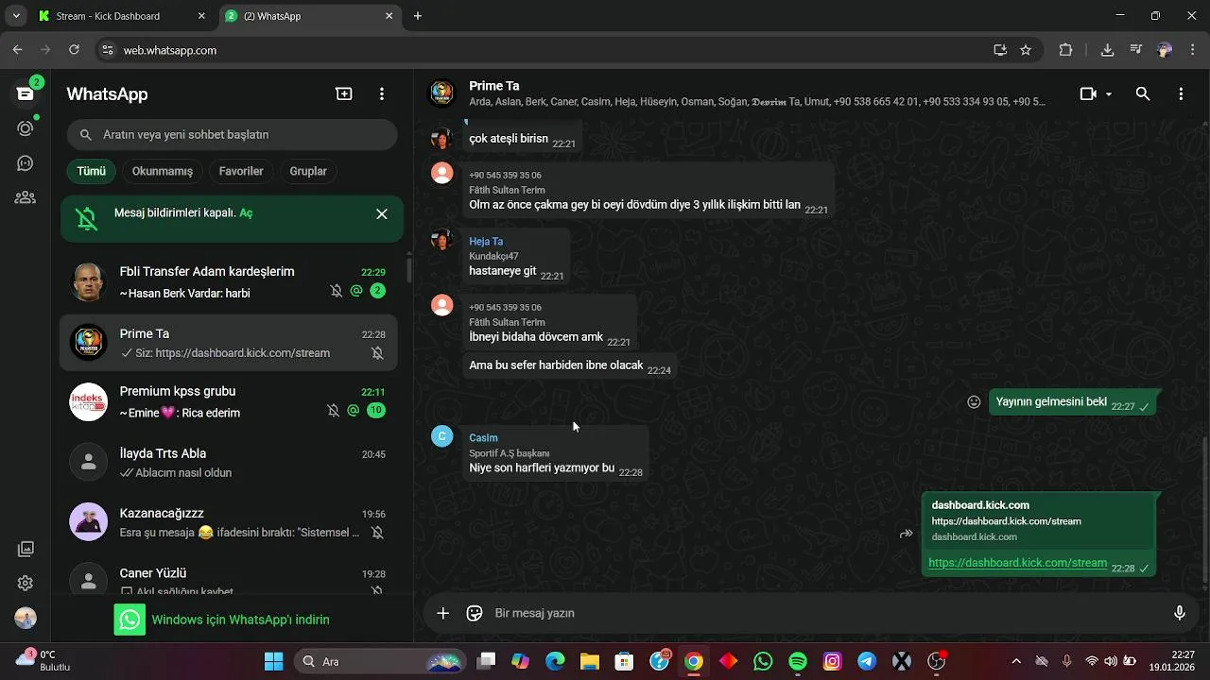1210x680 pixels.
Task: Click Heja Ta sender name
Action: point(486,241)
